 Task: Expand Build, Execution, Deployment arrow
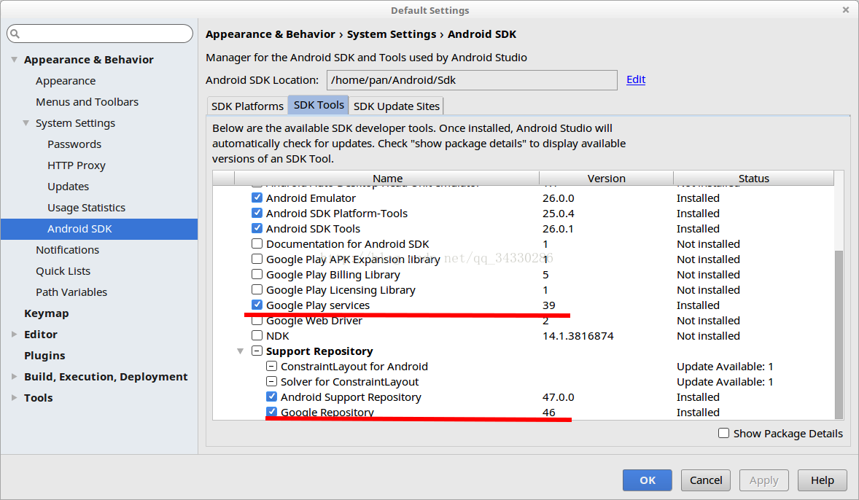tap(15, 376)
